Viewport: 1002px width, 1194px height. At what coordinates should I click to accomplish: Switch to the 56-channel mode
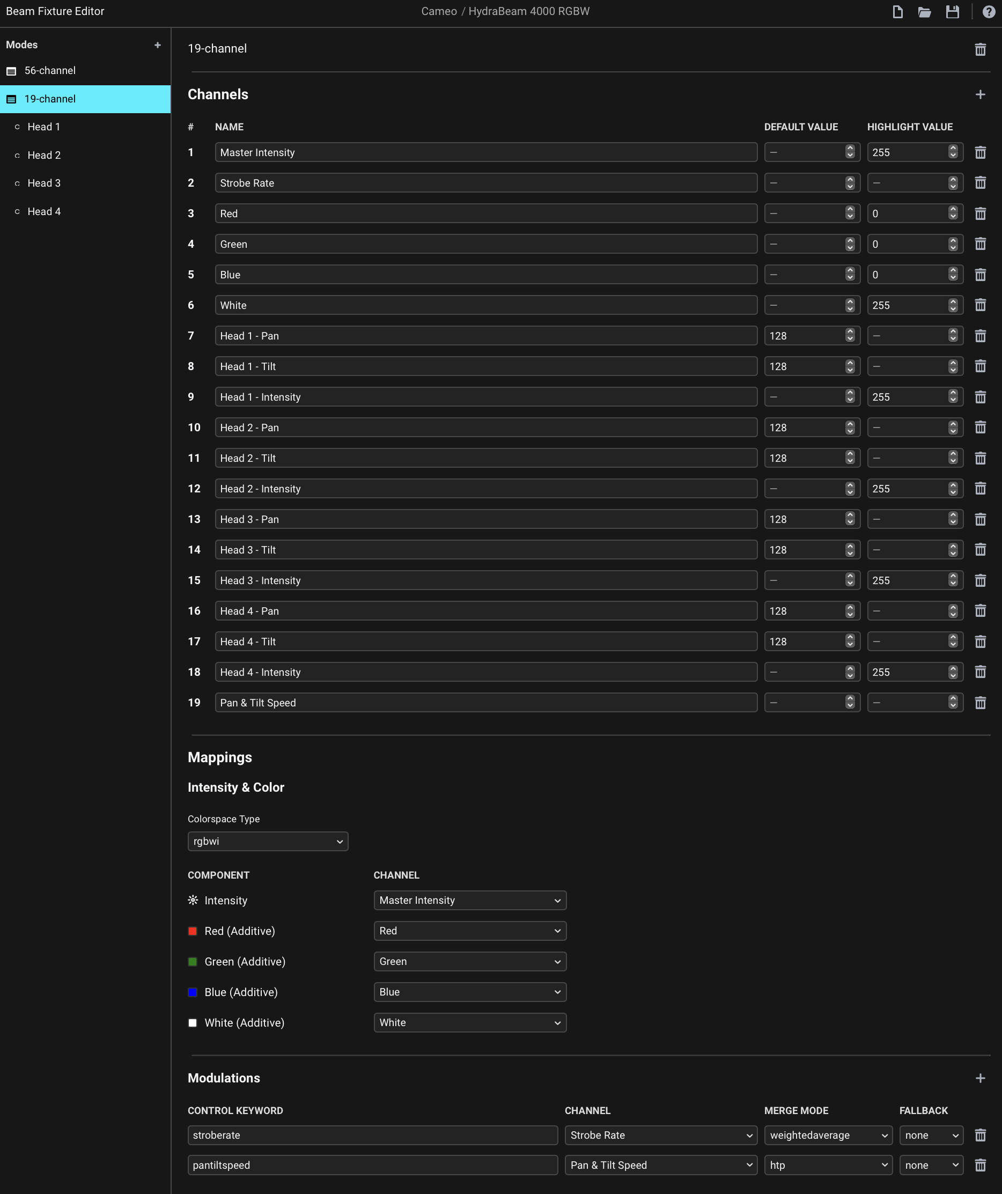(x=50, y=70)
